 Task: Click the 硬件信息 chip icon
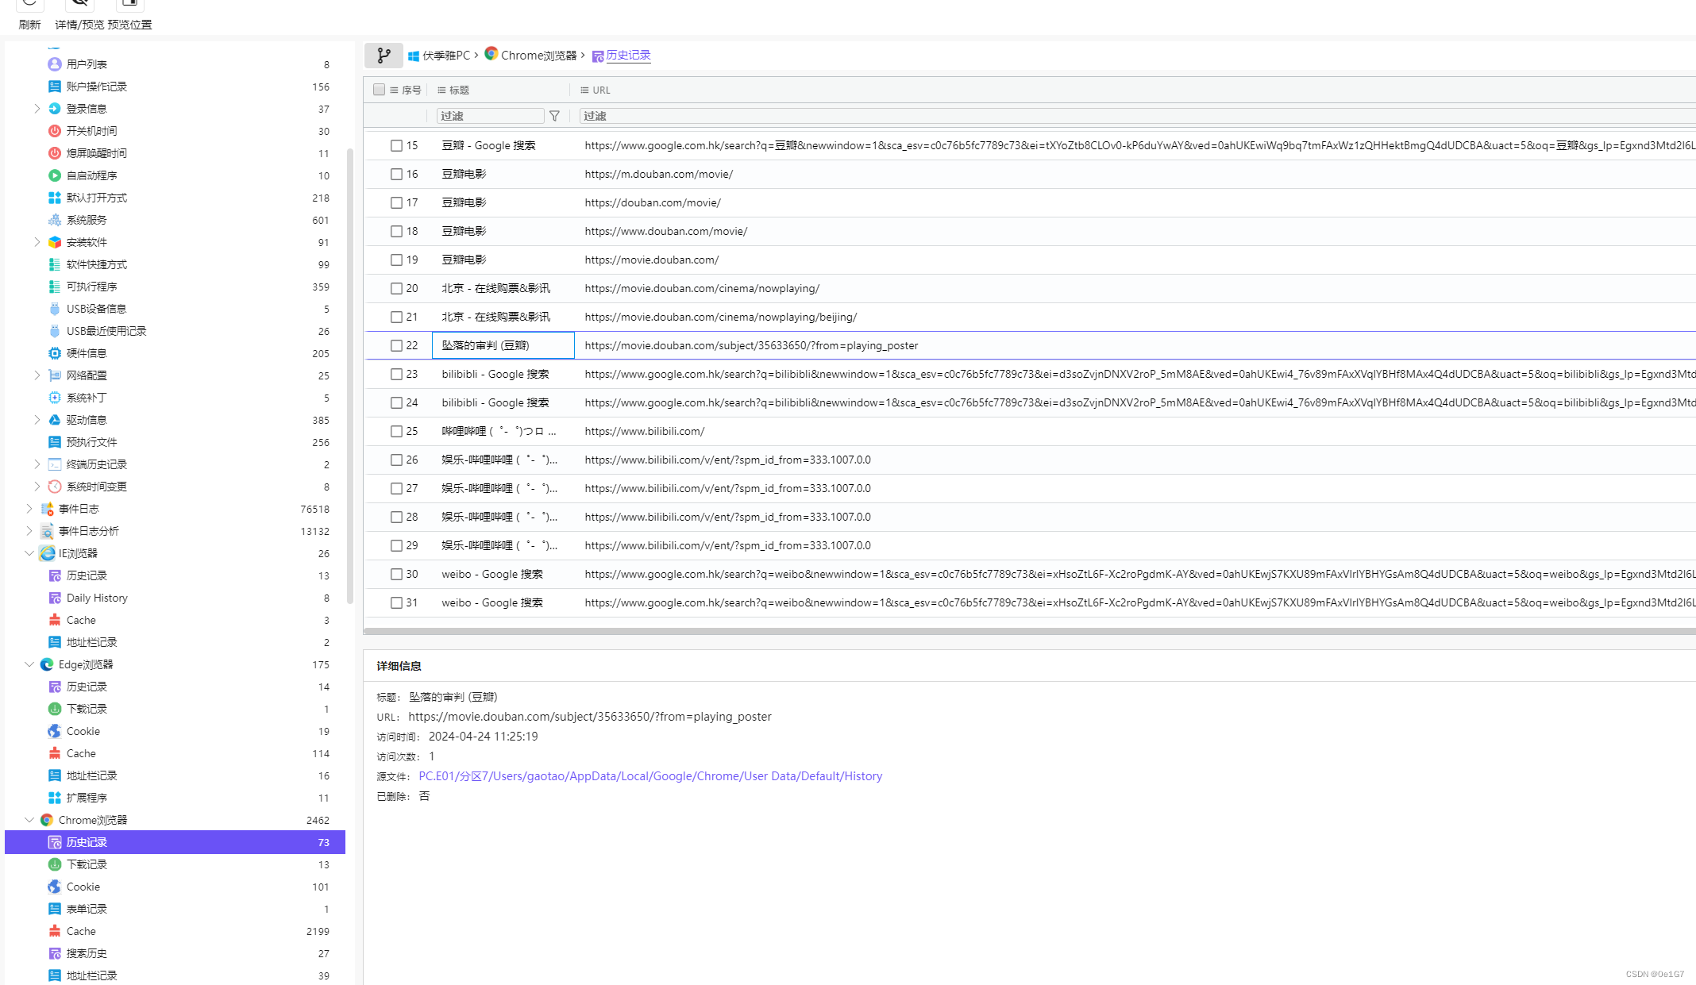(55, 353)
